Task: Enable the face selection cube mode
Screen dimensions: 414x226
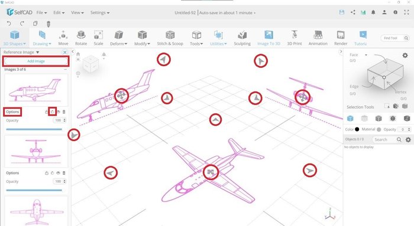Action: pyautogui.click(x=379, y=118)
